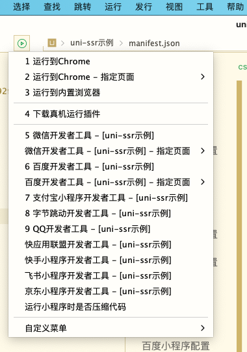The width and height of the screenshot is (247, 352).
Task: Open the 工具 menu
Action: coord(205,6)
